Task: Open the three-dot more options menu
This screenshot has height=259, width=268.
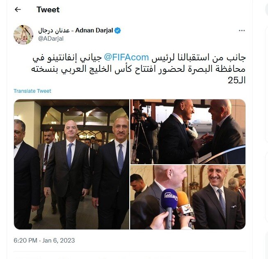Action: [x=242, y=31]
